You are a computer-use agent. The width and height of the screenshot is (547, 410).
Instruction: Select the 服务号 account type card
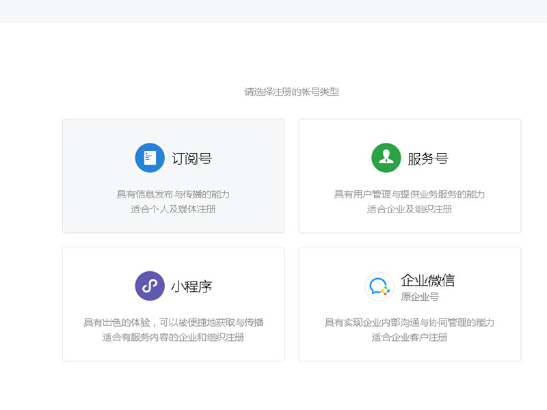(x=409, y=176)
